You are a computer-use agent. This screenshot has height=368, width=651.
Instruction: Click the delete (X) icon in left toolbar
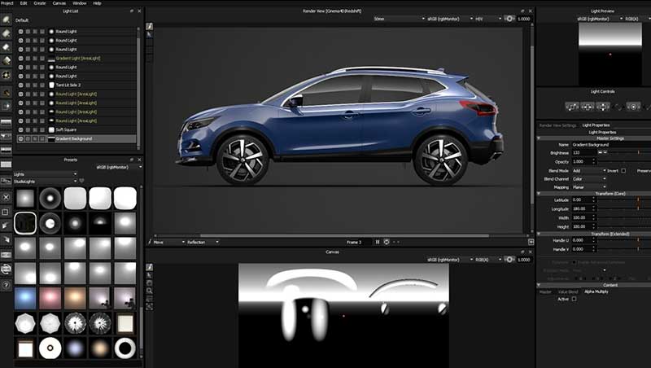6,197
